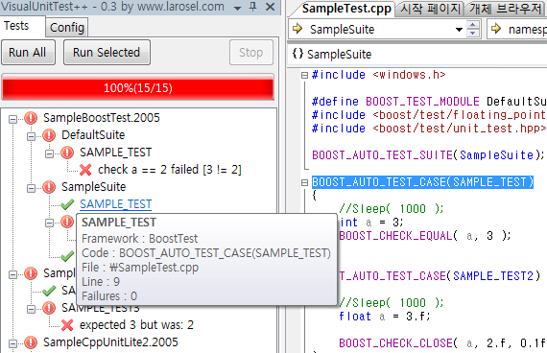Click error icon beside SAMPLE_TEST3
Image resolution: width=547 pixels, height=353 pixels.
point(49,308)
